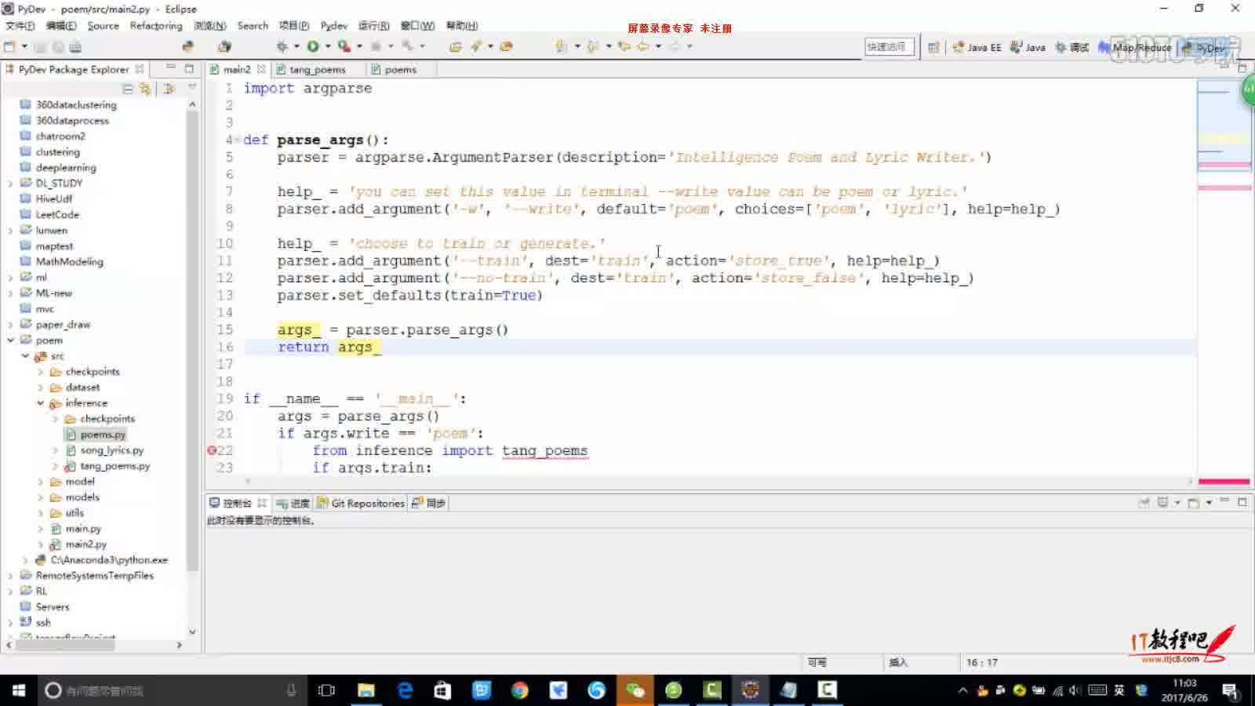This screenshot has height=706, width=1255.
Task: Click the Debug bug icon in toolbar
Action: point(282,46)
